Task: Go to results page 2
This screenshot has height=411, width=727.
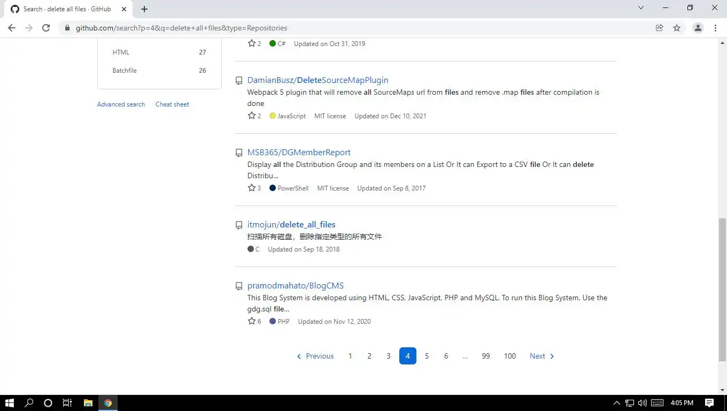Action: (369, 356)
